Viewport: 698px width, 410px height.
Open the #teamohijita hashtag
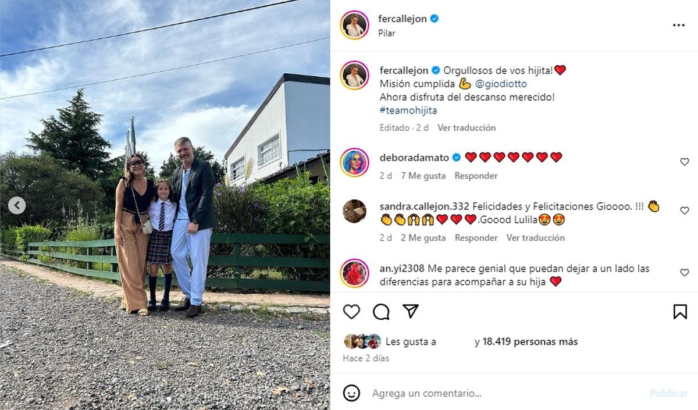point(408,110)
